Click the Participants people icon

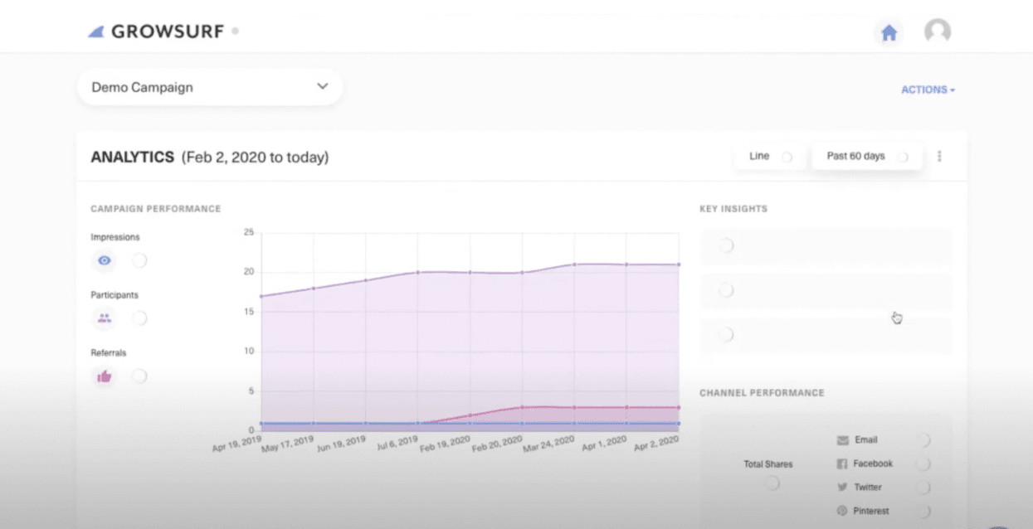[103, 318]
